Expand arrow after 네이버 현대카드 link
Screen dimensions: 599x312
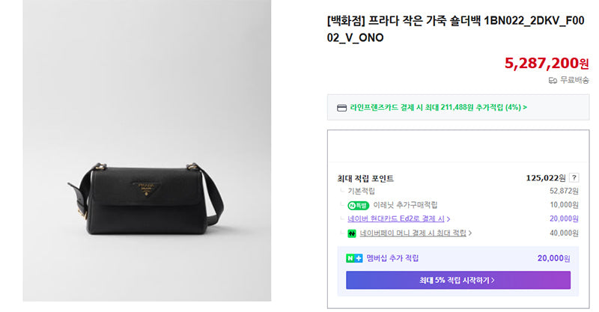(x=449, y=219)
